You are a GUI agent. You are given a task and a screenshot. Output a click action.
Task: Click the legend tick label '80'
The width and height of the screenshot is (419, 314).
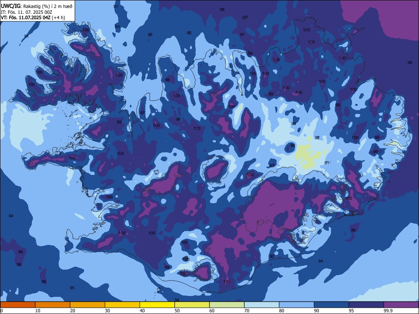coord(282,311)
